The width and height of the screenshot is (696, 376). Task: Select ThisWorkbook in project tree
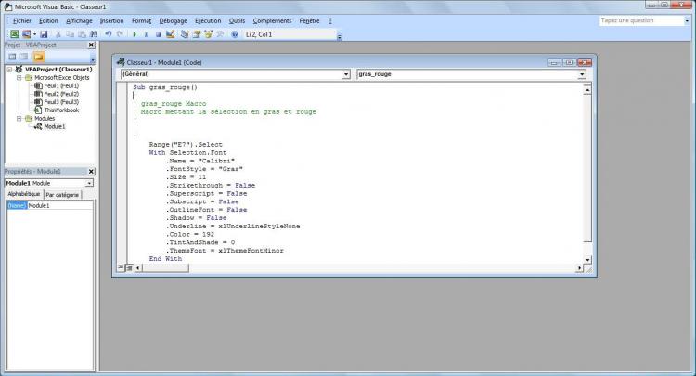click(x=61, y=110)
